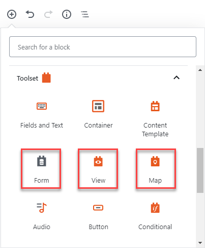The height and width of the screenshot is (248, 205).
Task: Click the block list scrollbar thumb
Action: pyautogui.click(x=200, y=170)
